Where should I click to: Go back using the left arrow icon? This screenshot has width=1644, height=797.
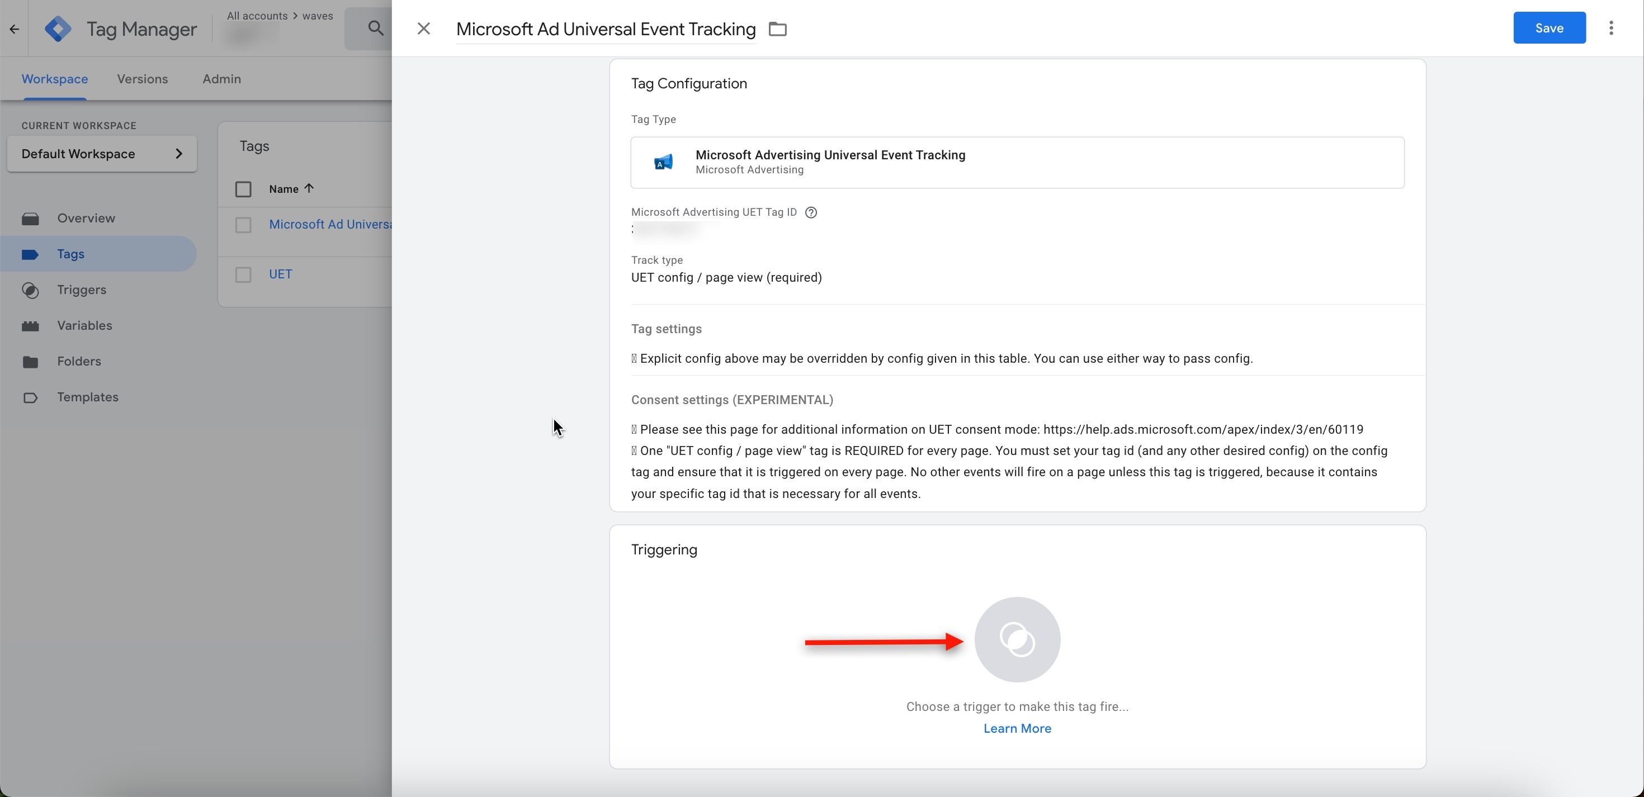pyautogui.click(x=14, y=29)
